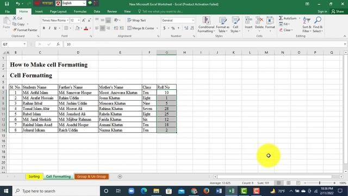Click the Share button
Image resolution: width=348 pixels, height=196 pixels.
pos(337,11)
